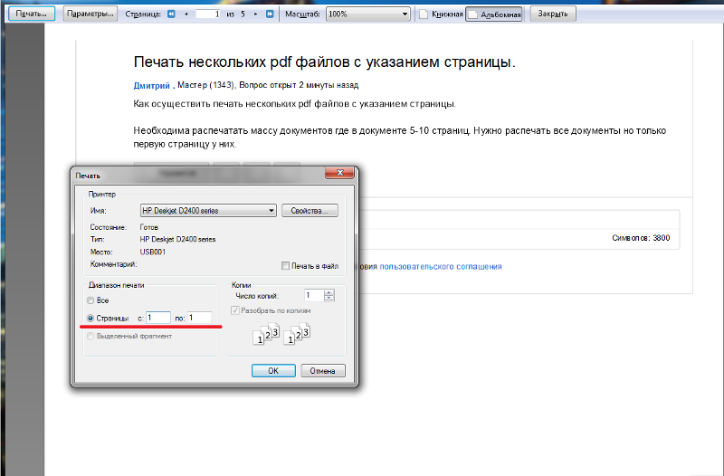Viewport: 724px width, 476px height.
Task: Select Альбомная landscape orientation
Action: pos(495,14)
